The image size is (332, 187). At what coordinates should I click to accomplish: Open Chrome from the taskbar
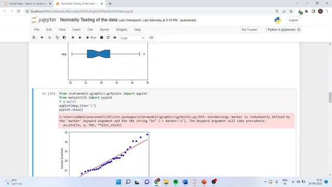(157, 182)
